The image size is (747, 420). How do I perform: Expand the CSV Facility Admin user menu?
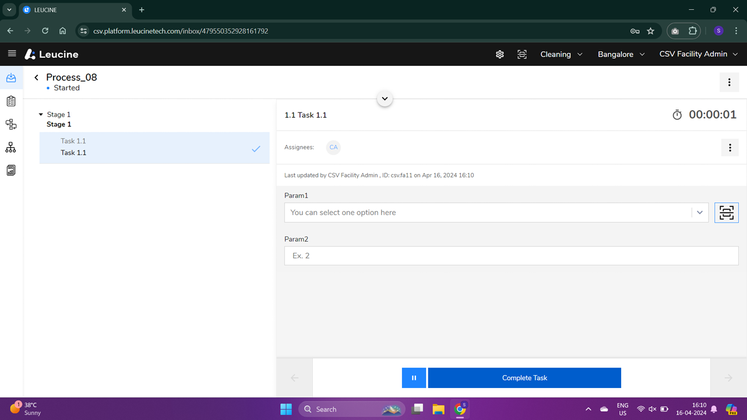[x=698, y=54]
